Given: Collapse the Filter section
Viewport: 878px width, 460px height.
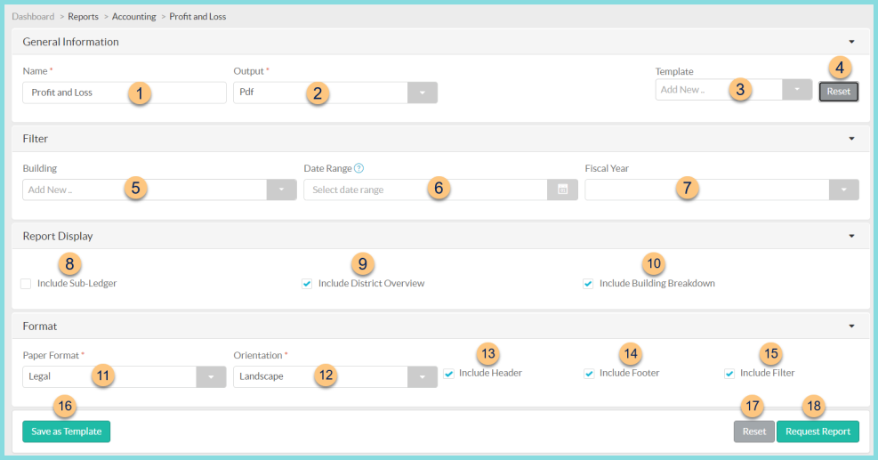Looking at the screenshot, I should [851, 139].
